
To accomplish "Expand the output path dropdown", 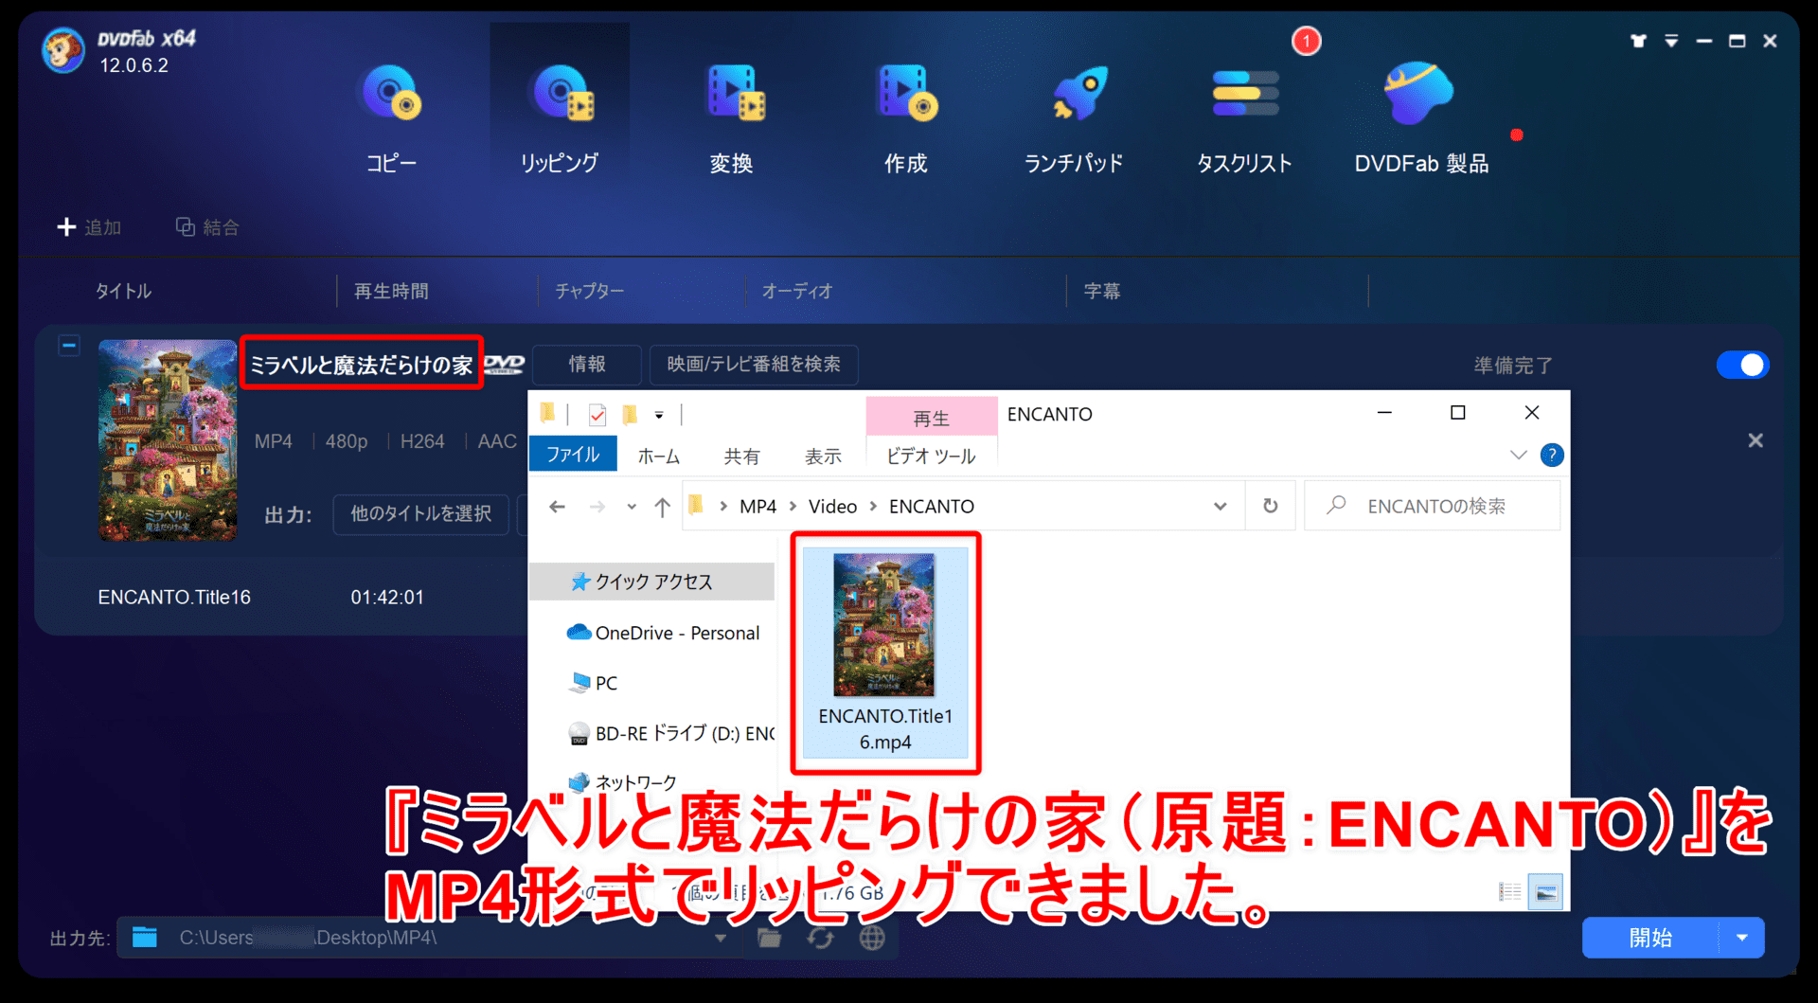I will point(721,938).
